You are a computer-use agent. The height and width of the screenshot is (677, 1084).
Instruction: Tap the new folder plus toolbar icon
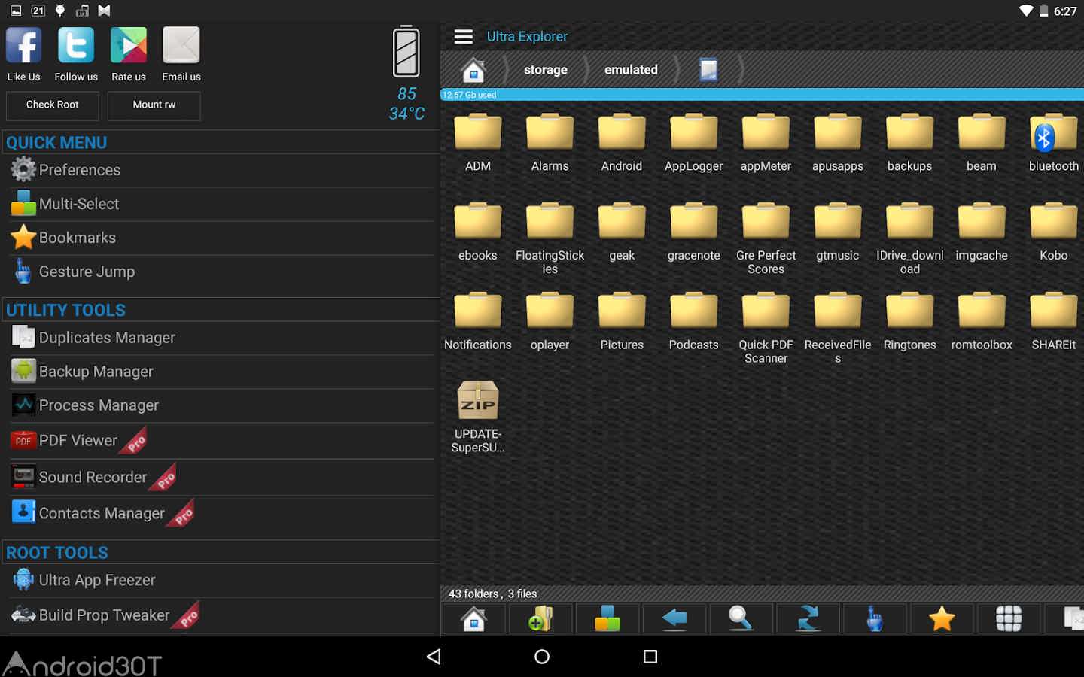tap(540, 618)
